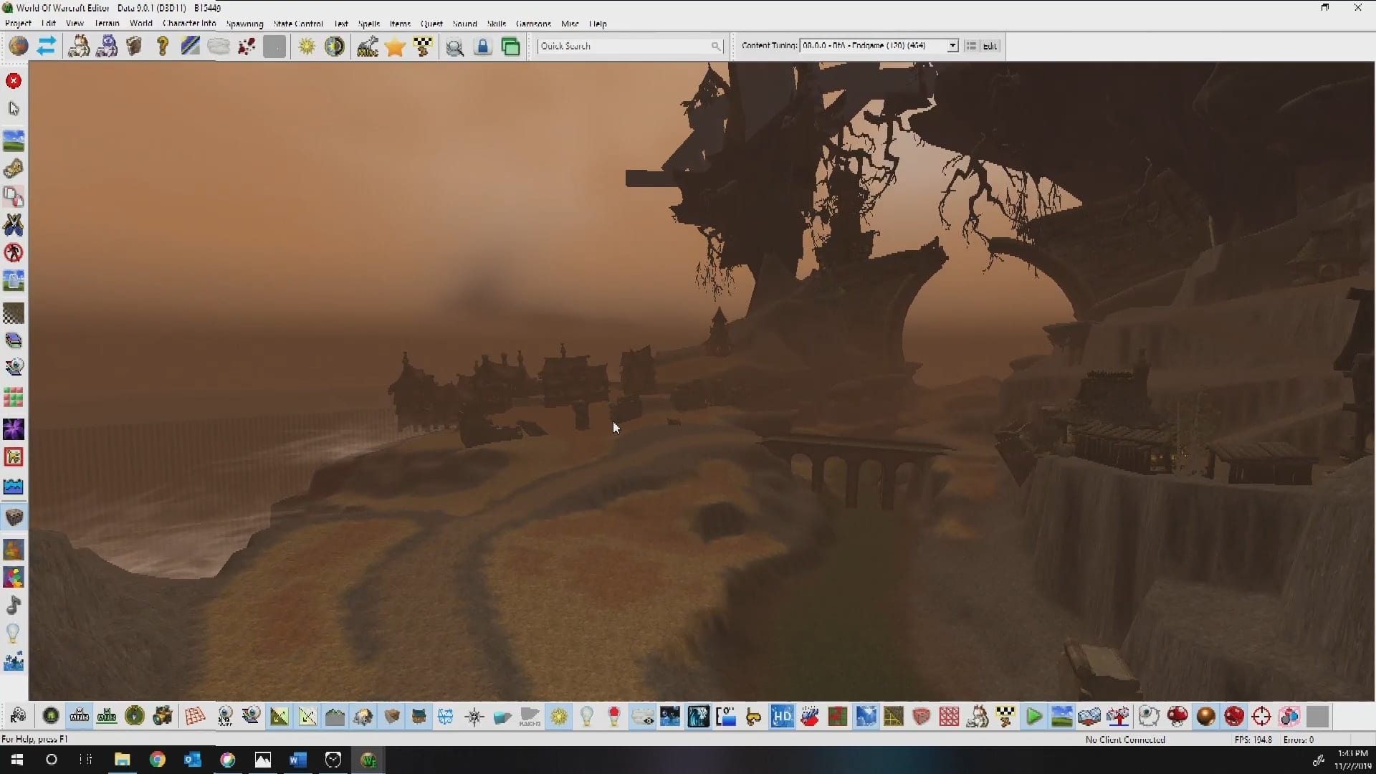This screenshot has height=774, width=1376.
Task: Open the Spawning menu
Action: [x=244, y=24]
